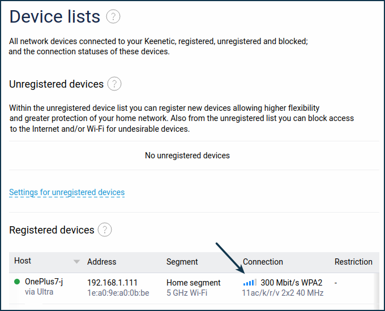Click '11ac/k/r/v 2x2 40 MHz' details
Screen dimensions: 385x311
coord(283,293)
